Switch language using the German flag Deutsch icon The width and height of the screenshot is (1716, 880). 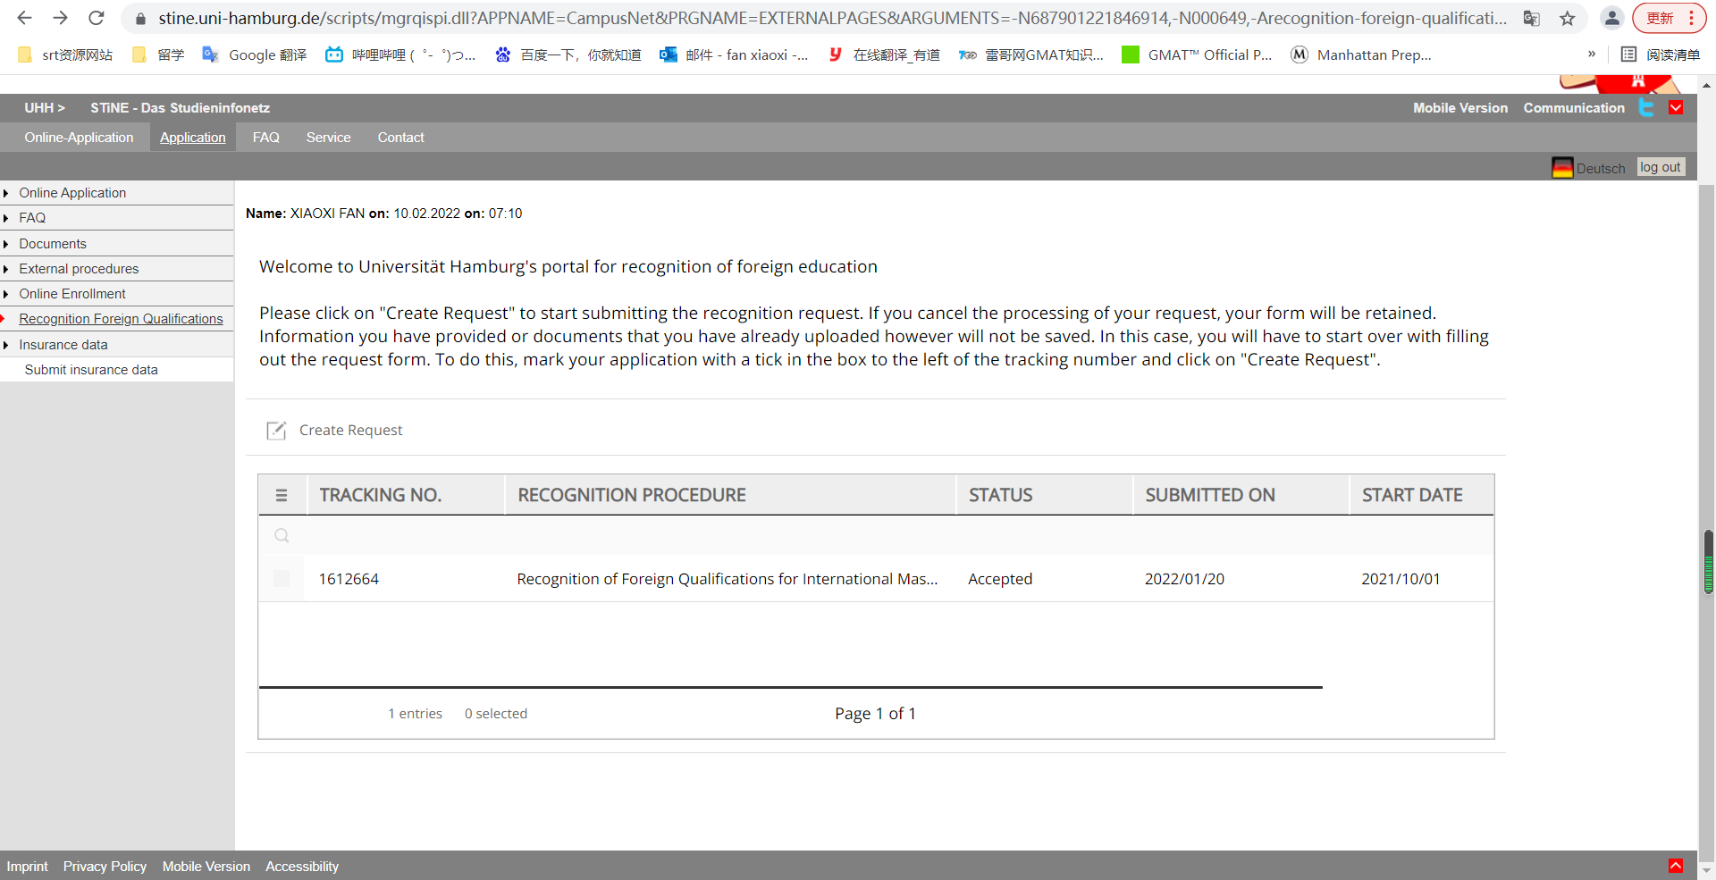coord(1562,167)
